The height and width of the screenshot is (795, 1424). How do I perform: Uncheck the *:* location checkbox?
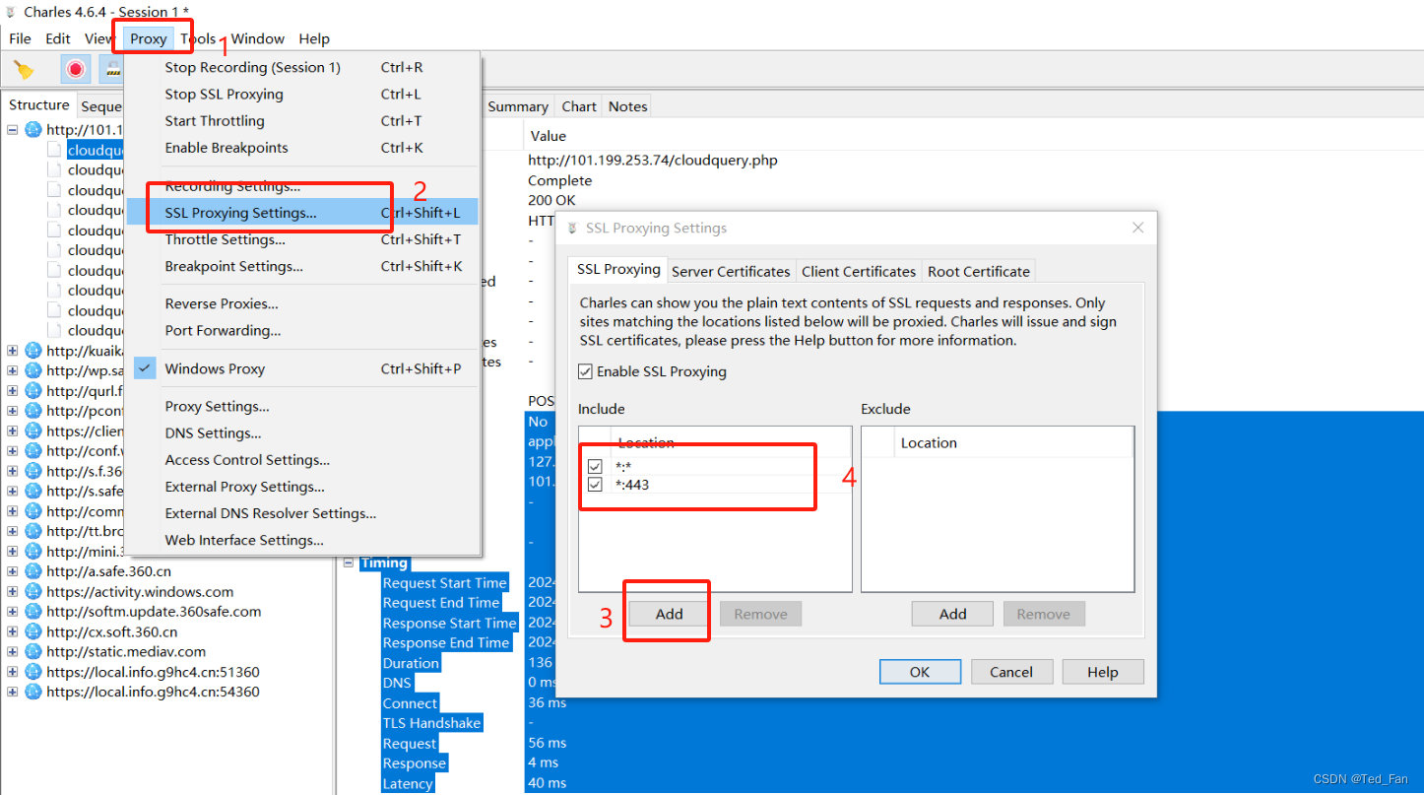(595, 466)
